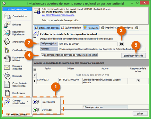
Task: Open the 'Ver comentarios de transferencia' link
Action: coord(58,15)
